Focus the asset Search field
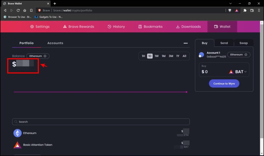Screen dimensions: 264x156 point(101,122)
